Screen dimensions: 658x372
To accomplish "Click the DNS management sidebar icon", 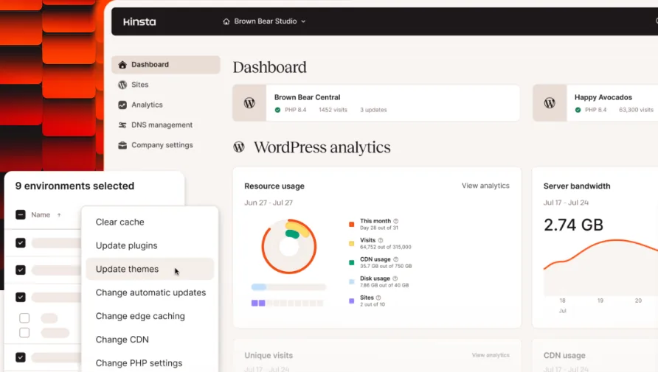I will pos(122,124).
